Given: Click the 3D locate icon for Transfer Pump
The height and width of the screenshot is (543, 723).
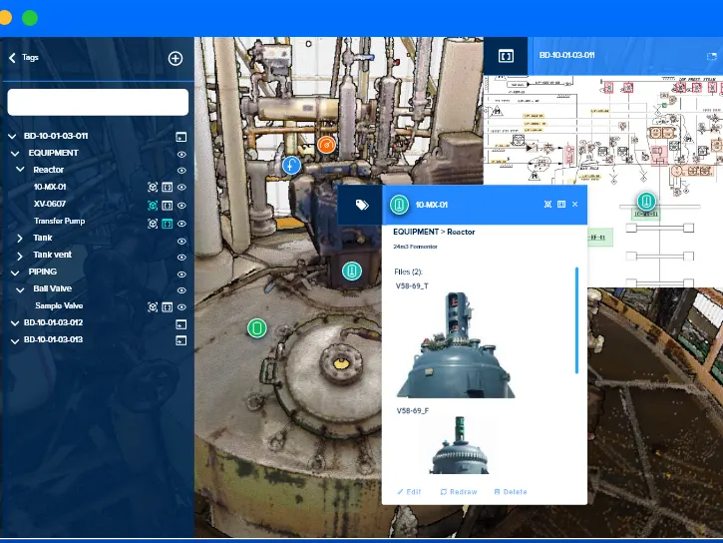Looking at the screenshot, I should click(x=153, y=224).
